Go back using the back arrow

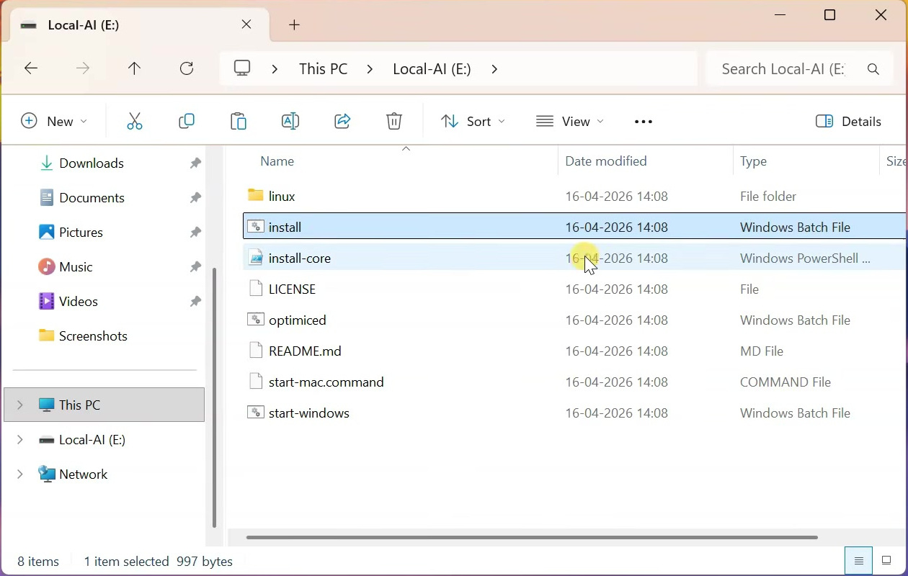31,68
